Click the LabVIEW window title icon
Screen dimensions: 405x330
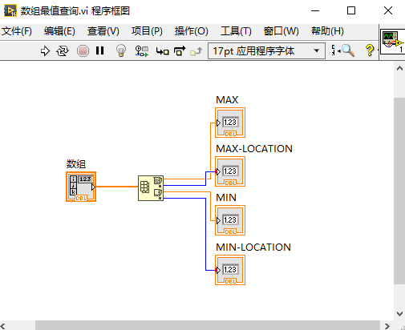(x=10, y=10)
